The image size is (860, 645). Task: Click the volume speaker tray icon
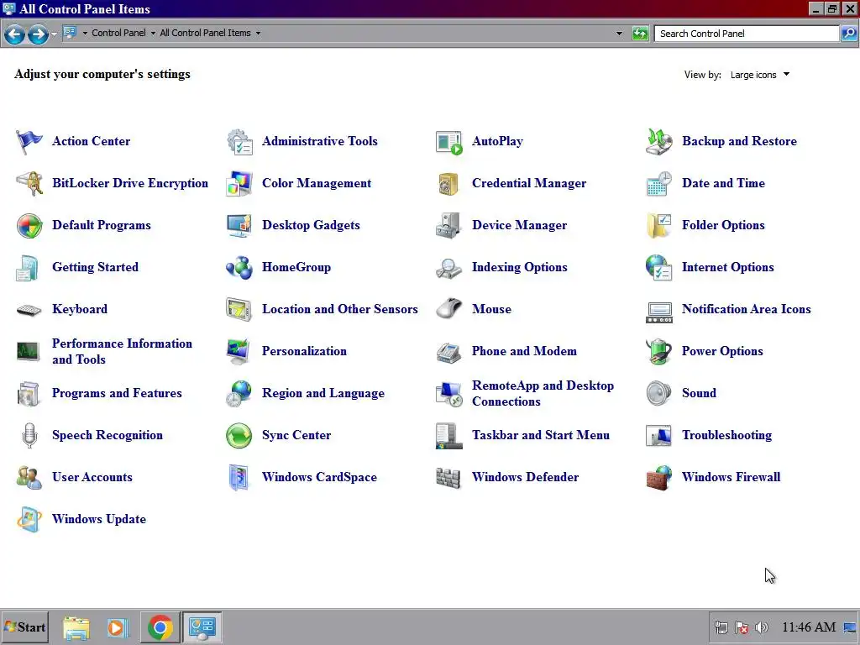761,627
